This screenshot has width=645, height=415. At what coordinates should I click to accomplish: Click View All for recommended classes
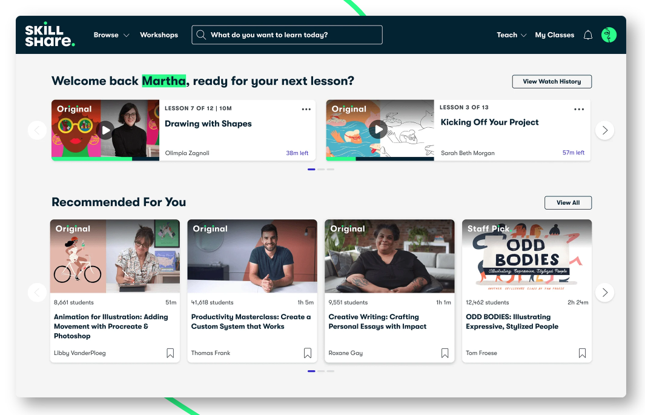point(567,202)
